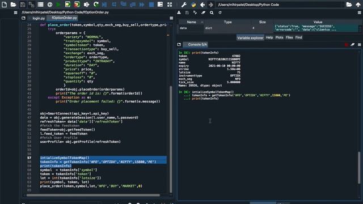
Task: Change to the parent directory
Action: (358, 5)
